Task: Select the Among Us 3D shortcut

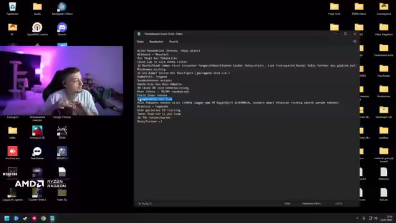Action: [x=37, y=133]
